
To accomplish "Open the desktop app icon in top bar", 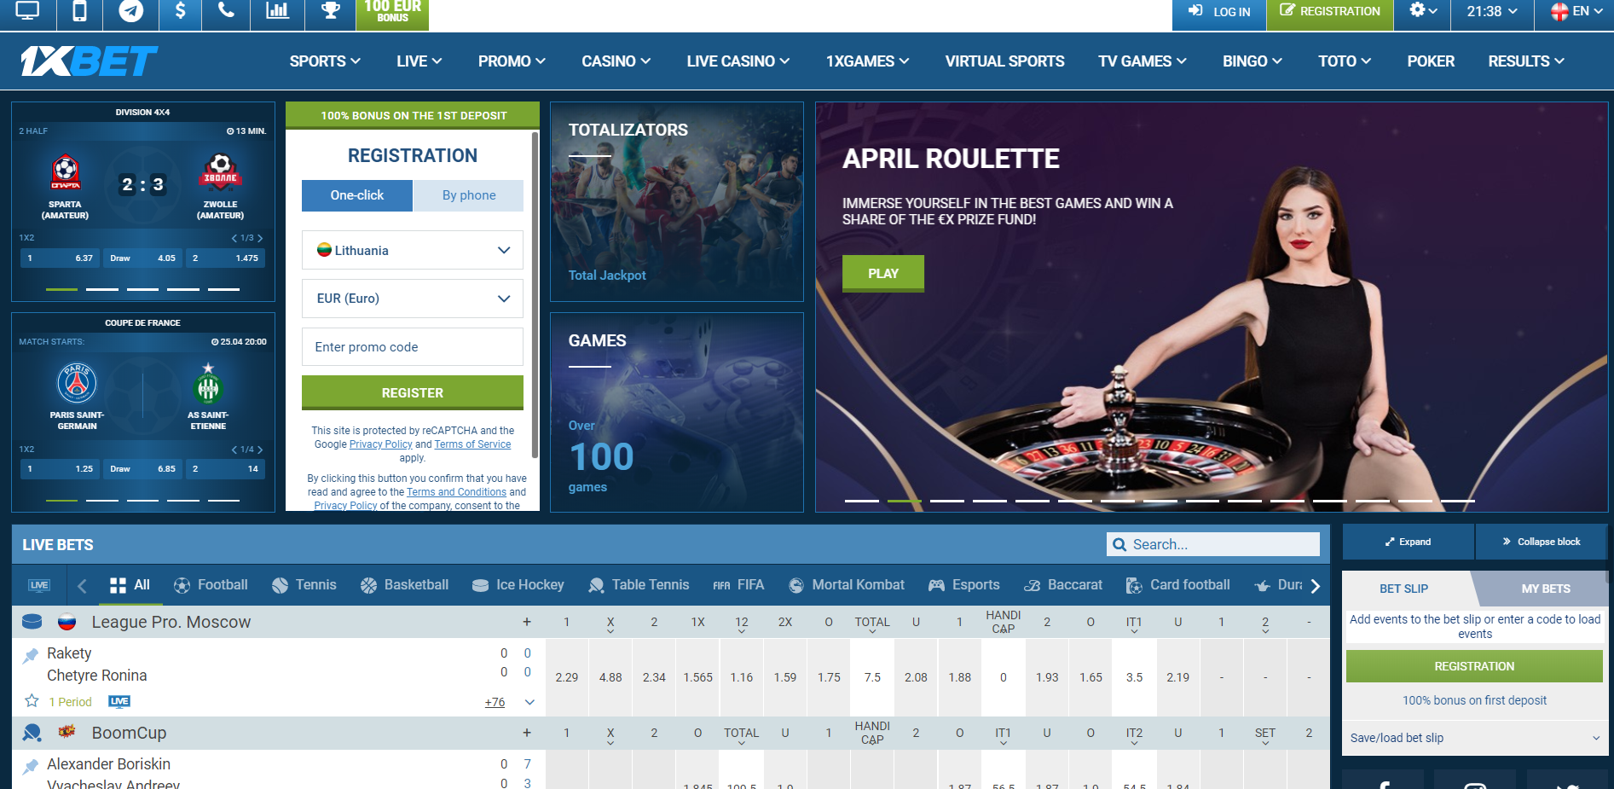I will click(28, 11).
